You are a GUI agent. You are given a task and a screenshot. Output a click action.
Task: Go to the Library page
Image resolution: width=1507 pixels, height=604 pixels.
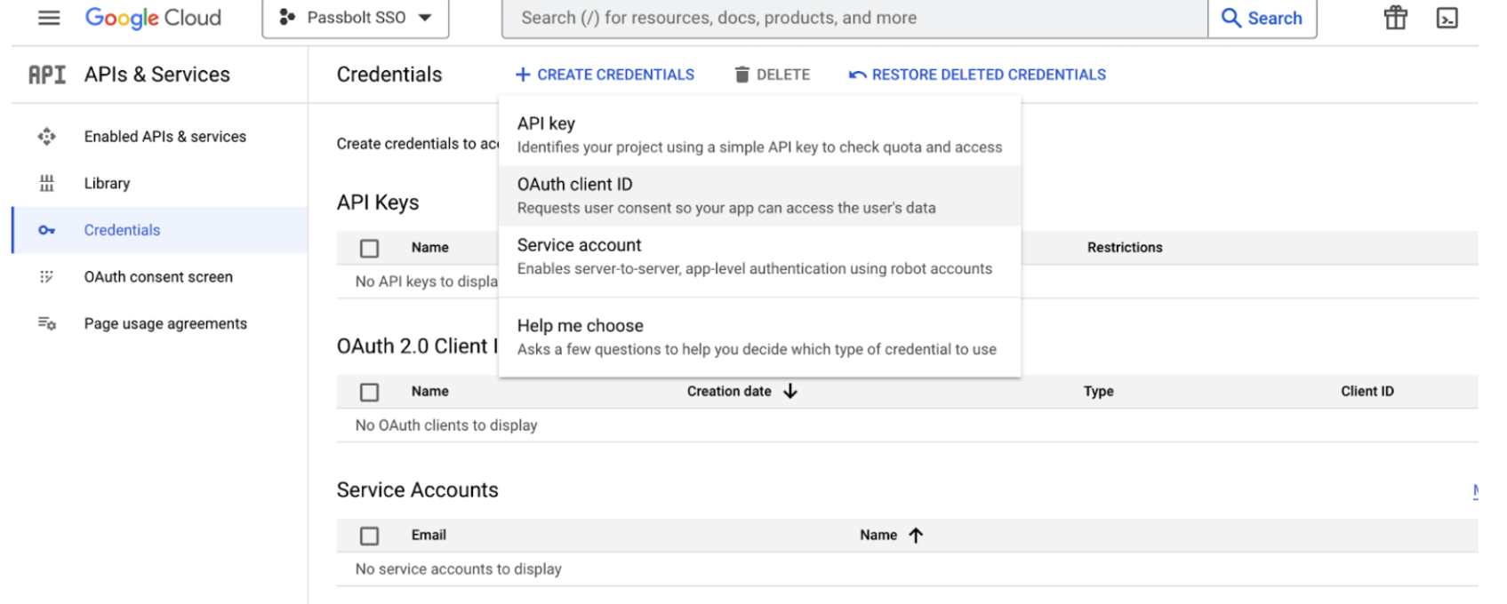click(160, 183)
